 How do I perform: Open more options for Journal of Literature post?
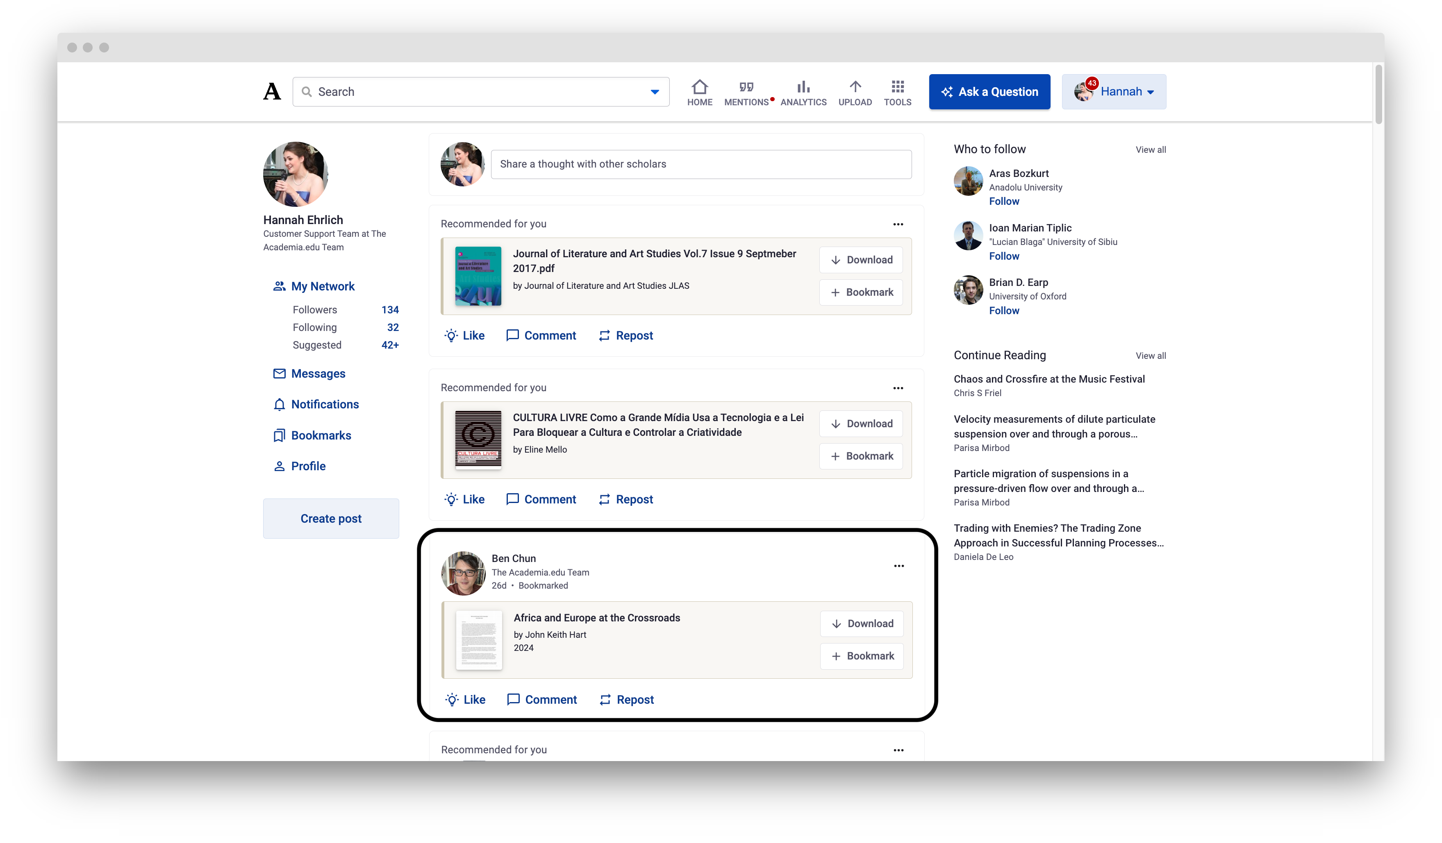tap(898, 224)
